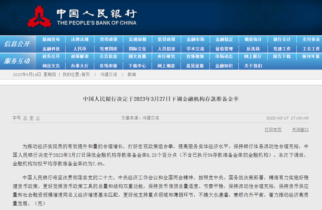Go to 图文直播 page
The height and width of the screenshot is (210, 322).
click(x=137, y=57)
